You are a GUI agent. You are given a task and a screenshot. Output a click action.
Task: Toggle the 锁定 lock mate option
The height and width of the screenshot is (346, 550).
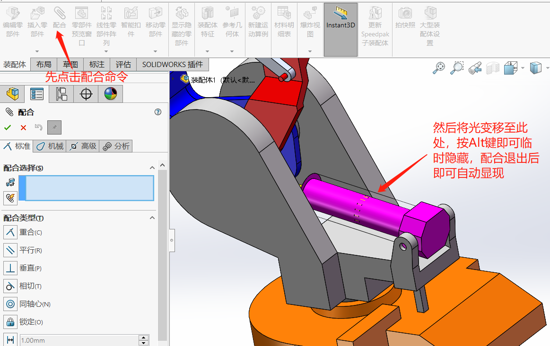(x=10, y=322)
